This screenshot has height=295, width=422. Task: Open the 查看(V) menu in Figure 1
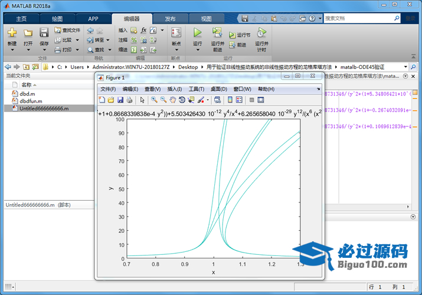pyautogui.click(x=153, y=89)
